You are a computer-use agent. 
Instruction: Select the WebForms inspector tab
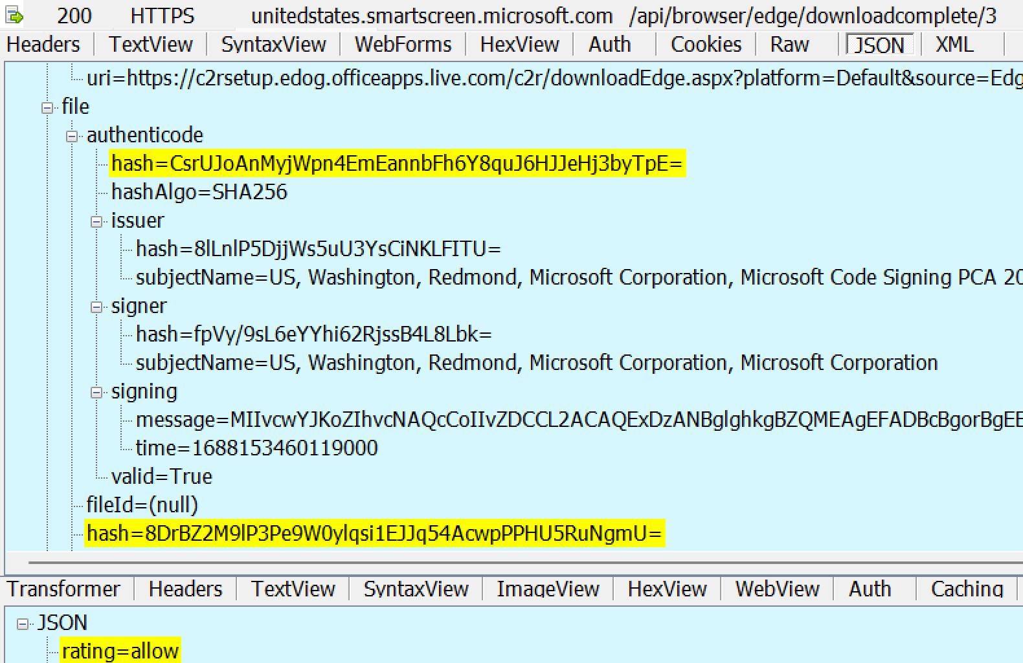(x=403, y=45)
